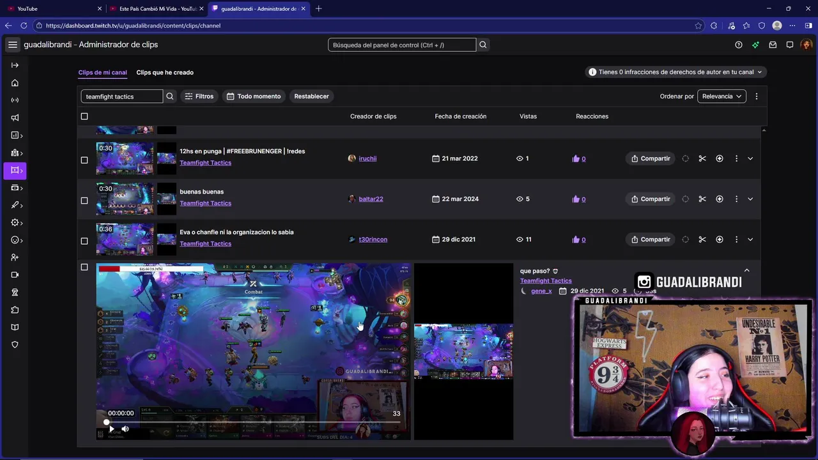Check the Eva o chanfle clip checkbox
Image resolution: width=818 pixels, height=460 pixels.
[84, 241]
